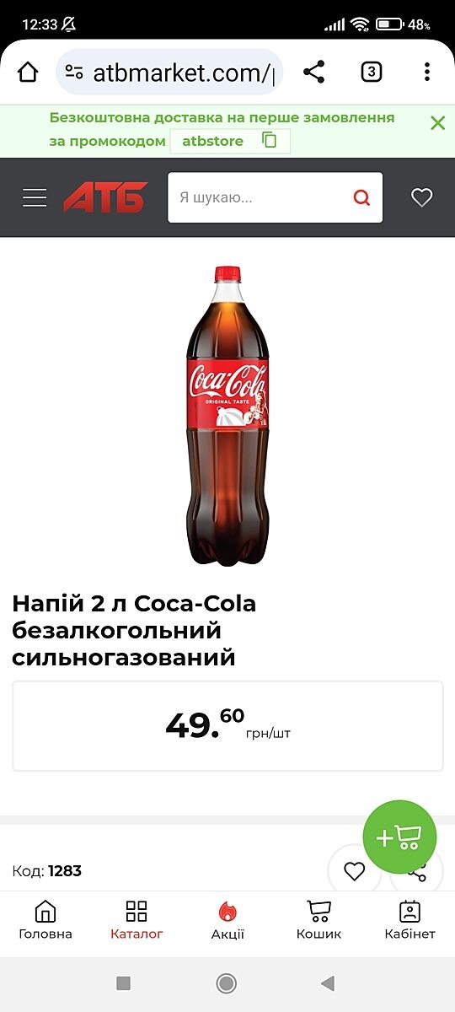The width and height of the screenshot is (455, 1012).
Task: Open the hamburger menu beside the ATB logo
Action: (35, 198)
